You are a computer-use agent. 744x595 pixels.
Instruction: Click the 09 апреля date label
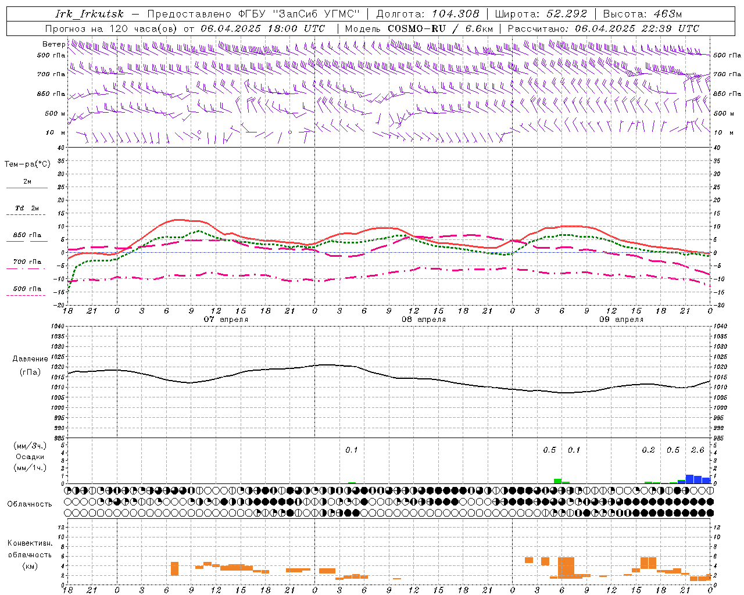[621, 319]
